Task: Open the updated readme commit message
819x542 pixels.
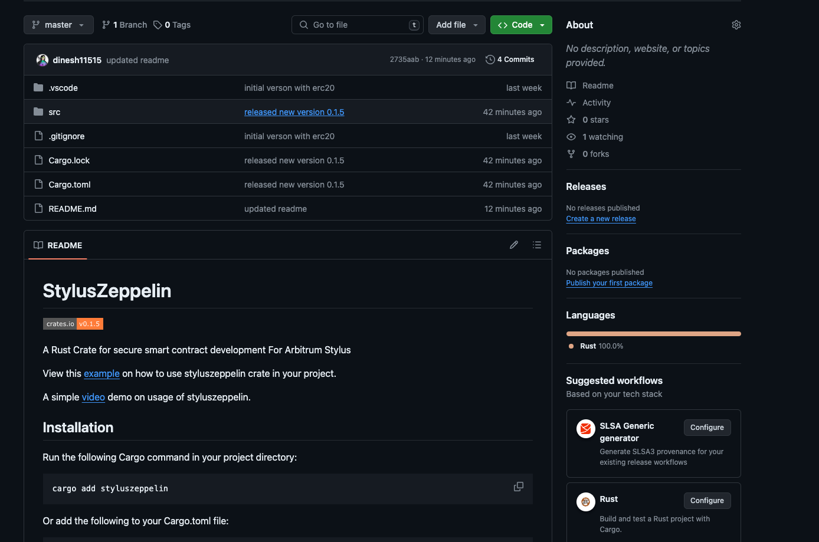Action: [138, 60]
